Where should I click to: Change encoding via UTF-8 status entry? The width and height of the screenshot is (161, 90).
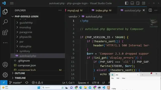[96, 83]
